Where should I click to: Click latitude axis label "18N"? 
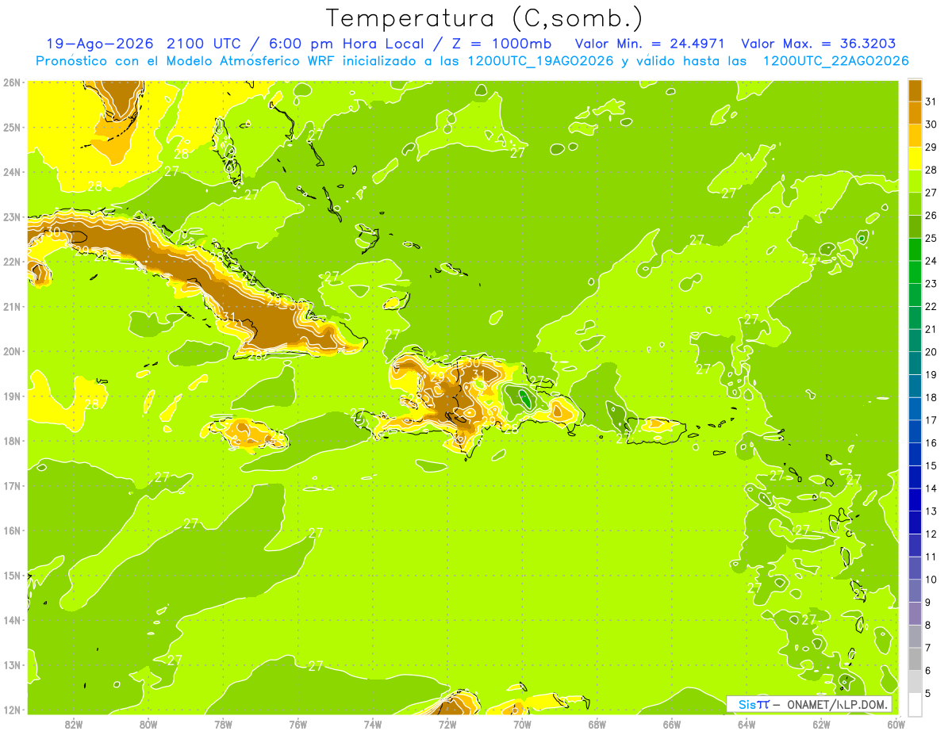[11, 441]
